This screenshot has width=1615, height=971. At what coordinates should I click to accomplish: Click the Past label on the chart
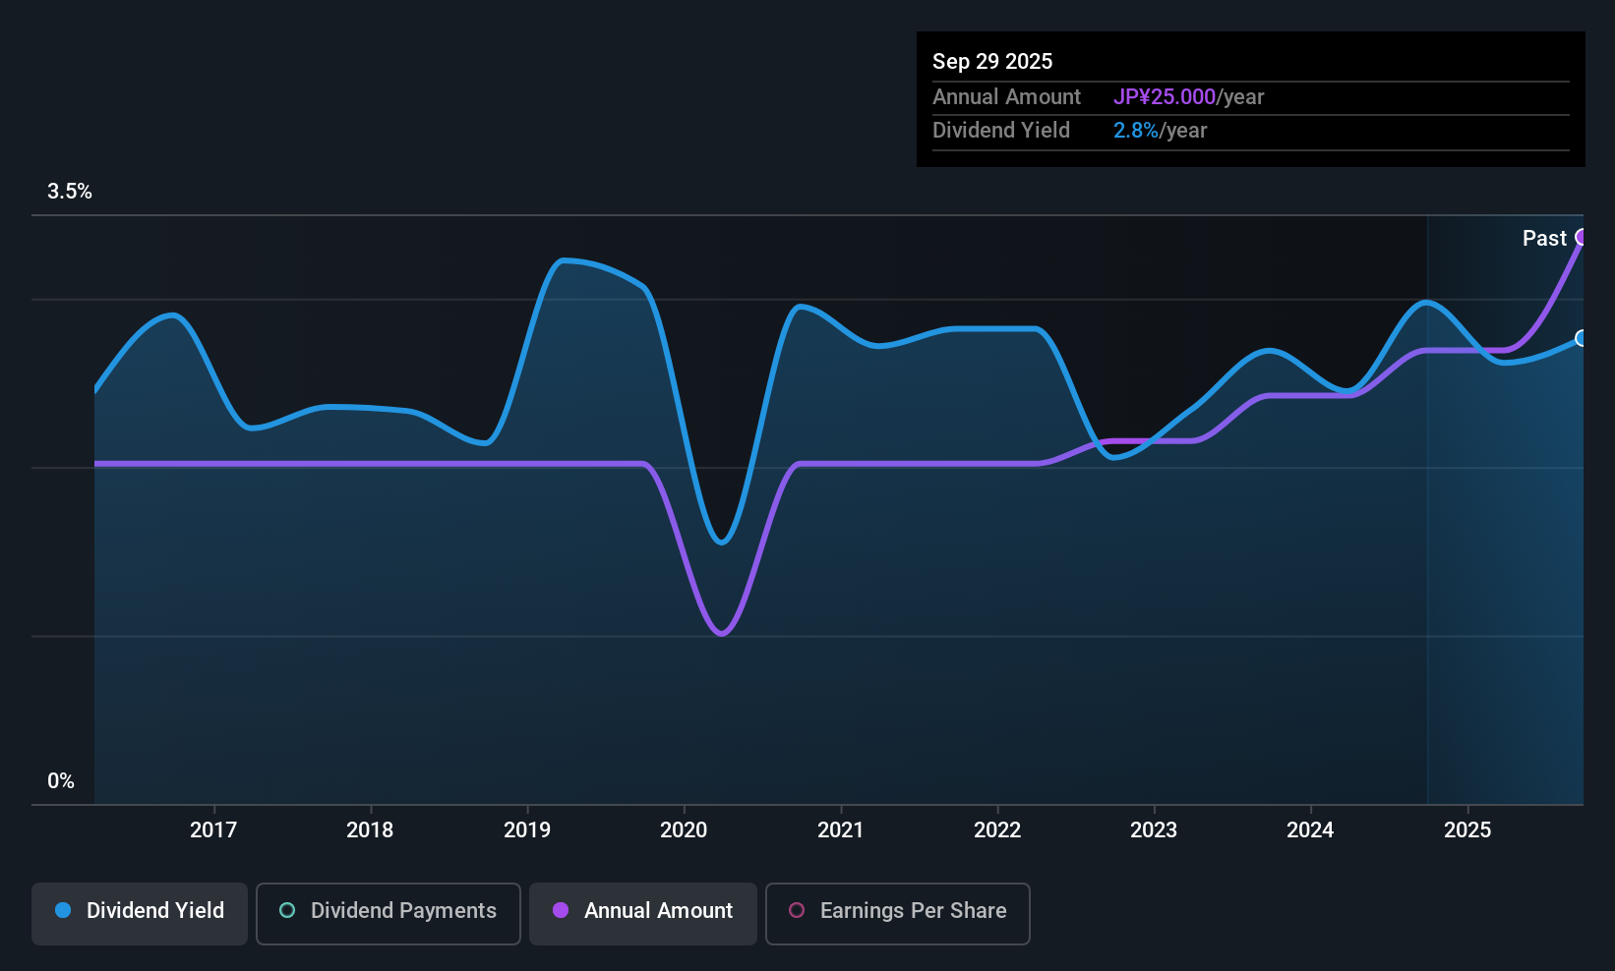coord(1543,239)
